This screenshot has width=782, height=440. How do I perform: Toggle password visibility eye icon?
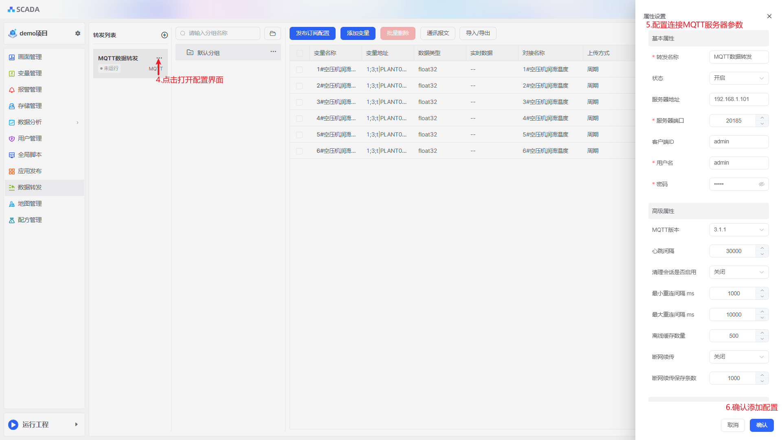coord(761,184)
